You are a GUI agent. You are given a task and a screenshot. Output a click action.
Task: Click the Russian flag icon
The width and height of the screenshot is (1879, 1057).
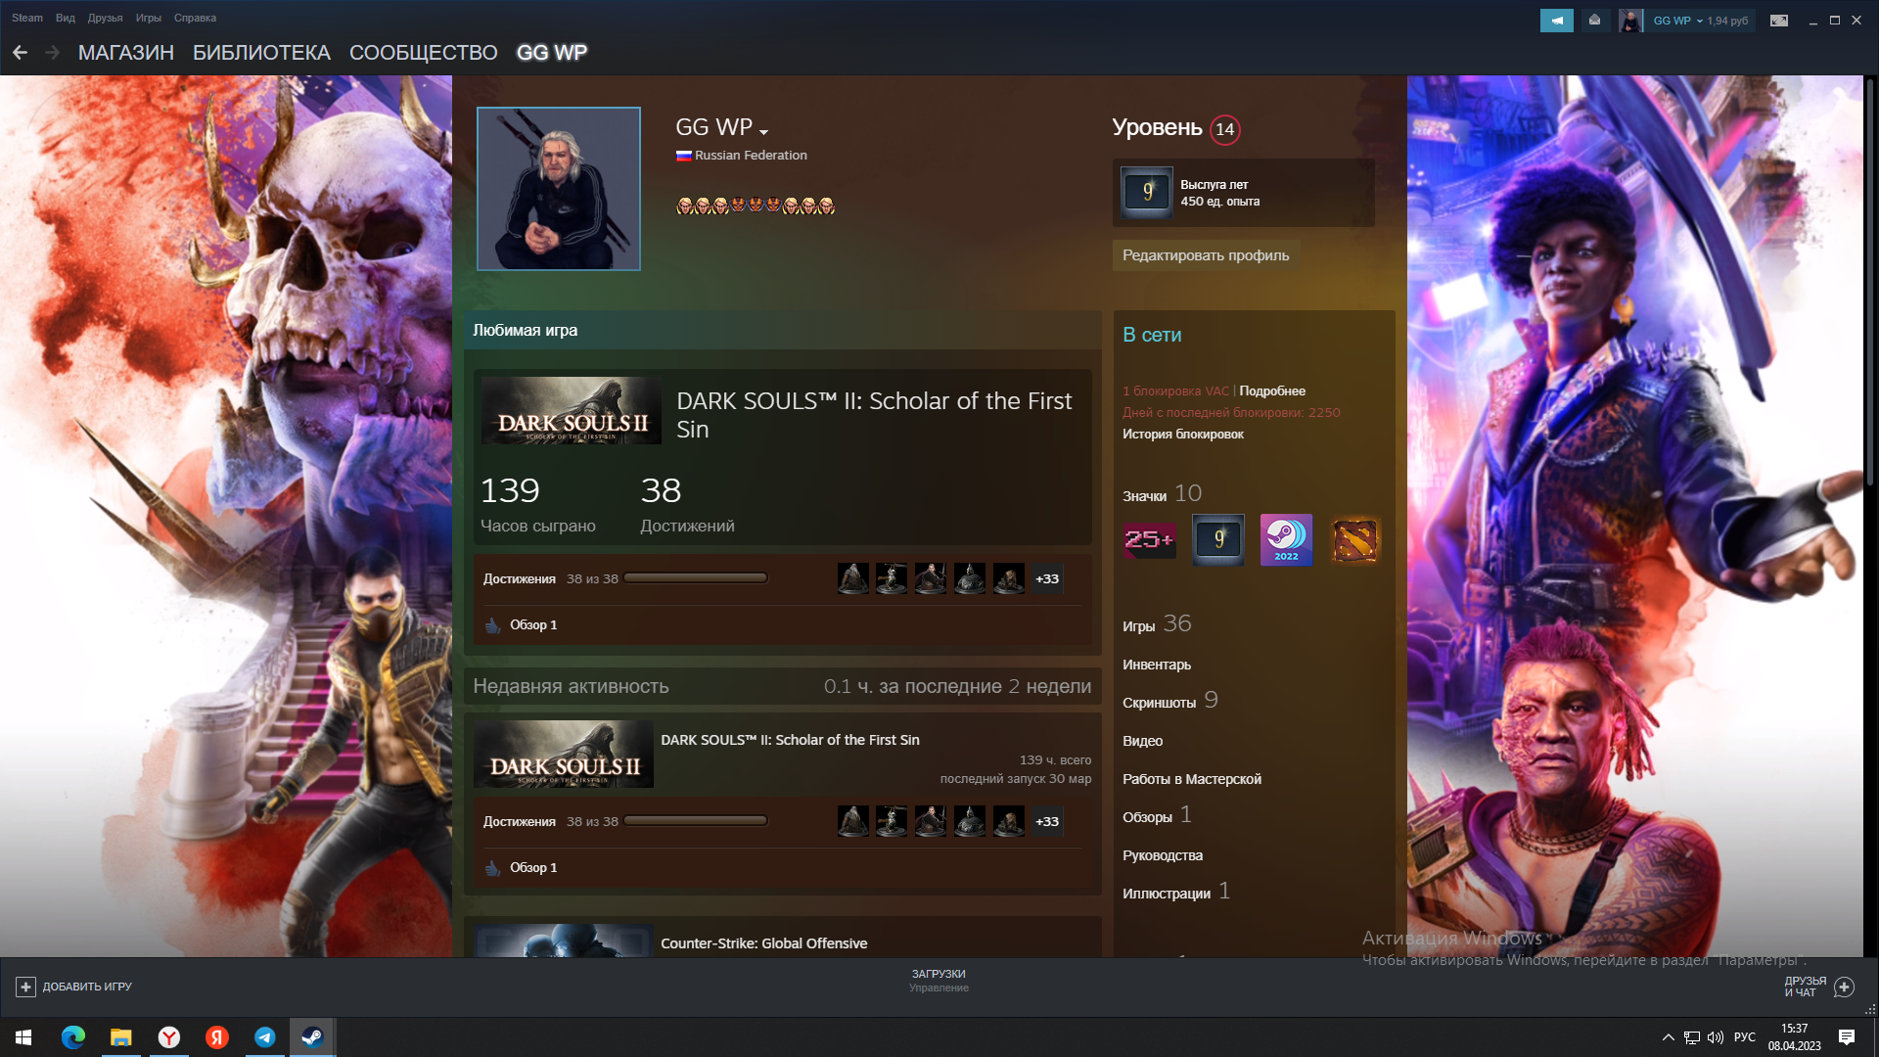(684, 156)
